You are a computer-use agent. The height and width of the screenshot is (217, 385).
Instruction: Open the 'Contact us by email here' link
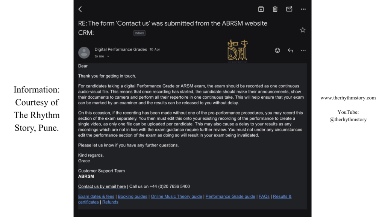(x=102, y=186)
